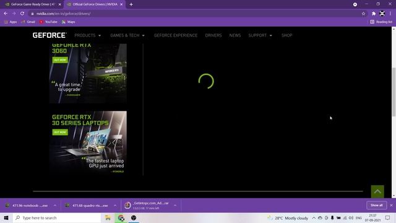Open the notification center icon
This screenshot has height=223, width=396.
(x=388, y=218)
